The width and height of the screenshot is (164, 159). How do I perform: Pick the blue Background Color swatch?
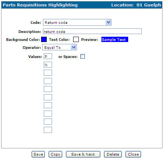pos(44,39)
